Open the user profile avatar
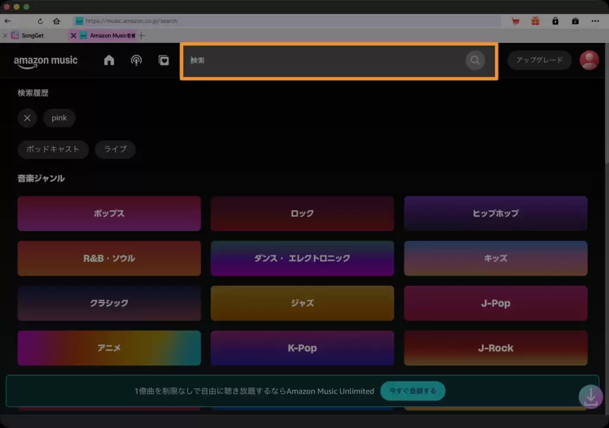This screenshot has width=609, height=428. tap(589, 60)
